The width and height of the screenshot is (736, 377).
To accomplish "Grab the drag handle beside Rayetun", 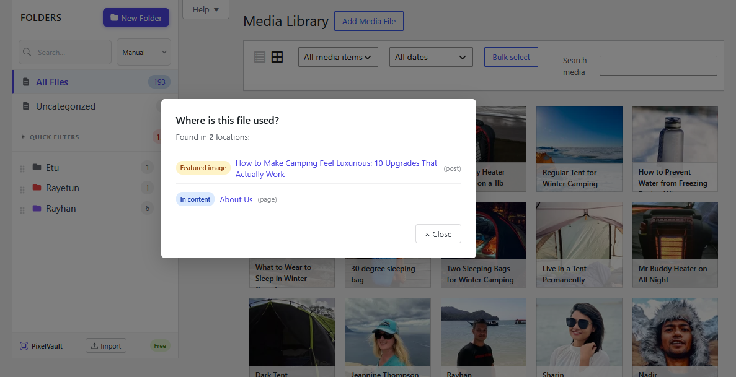I will pos(22,189).
